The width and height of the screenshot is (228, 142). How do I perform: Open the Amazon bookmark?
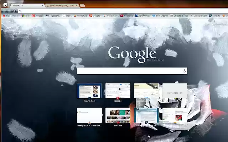38,16
